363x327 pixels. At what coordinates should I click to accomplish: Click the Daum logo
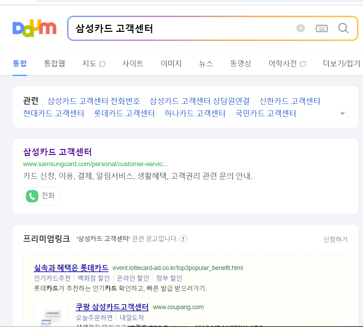click(34, 28)
